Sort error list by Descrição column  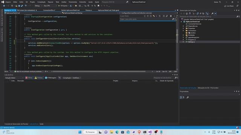tap(21, 81)
